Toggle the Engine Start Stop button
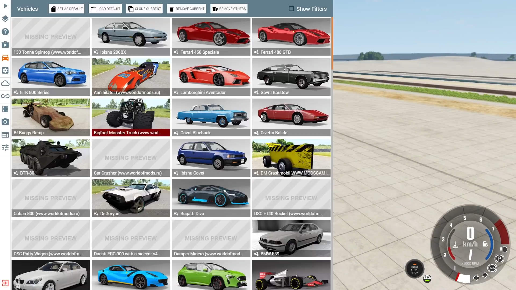 pos(414,269)
